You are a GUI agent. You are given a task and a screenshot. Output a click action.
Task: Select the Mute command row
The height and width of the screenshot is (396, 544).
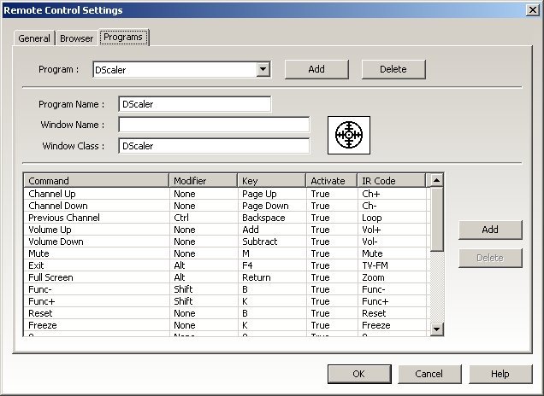pos(227,253)
